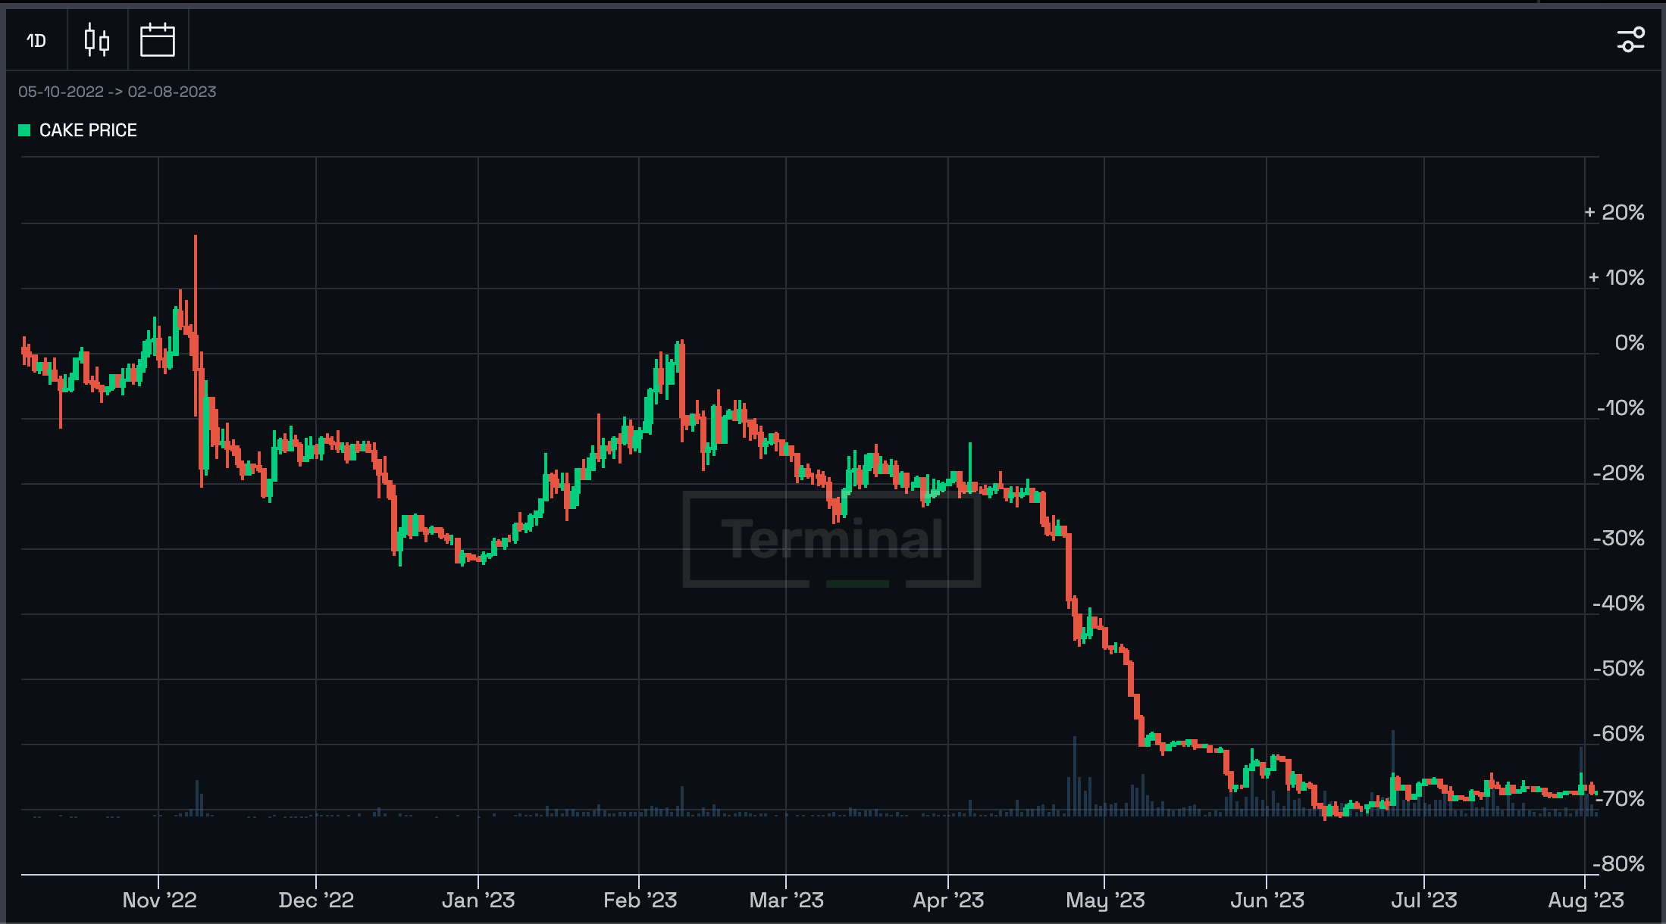Image resolution: width=1666 pixels, height=924 pixels.
Task: Click the -40% price axis label
Action: pos(1619,604)
